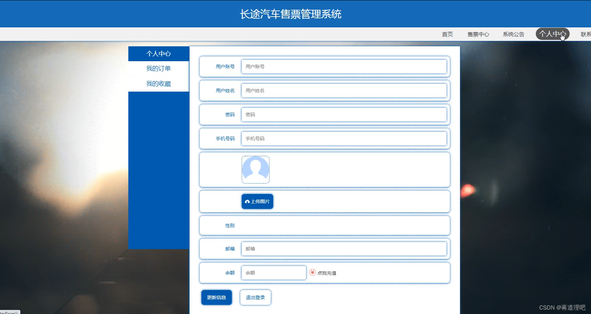Viewport: 591px width, 314px height.
Task: Open the 系统公告 navigation item
Action: [513, 34]
